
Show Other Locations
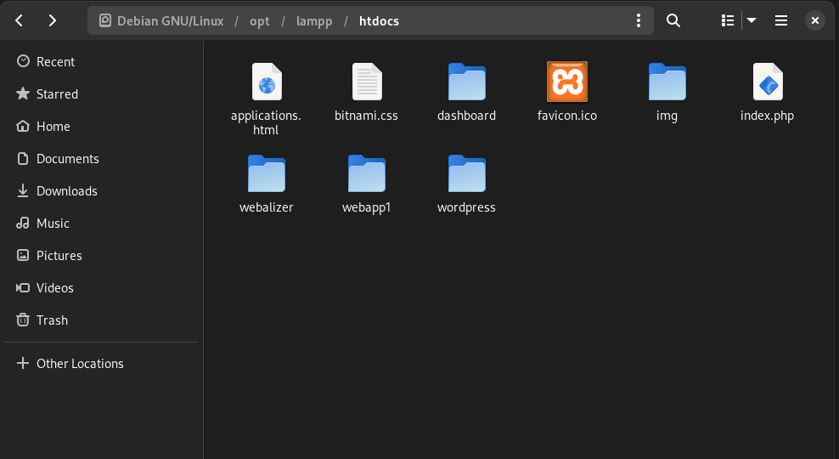click(x=80, y=364)
